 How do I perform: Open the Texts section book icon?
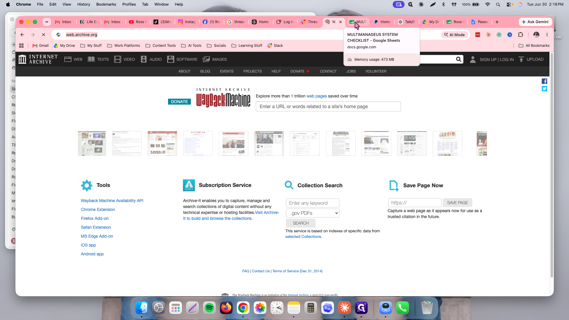click(x=91, y=59)
